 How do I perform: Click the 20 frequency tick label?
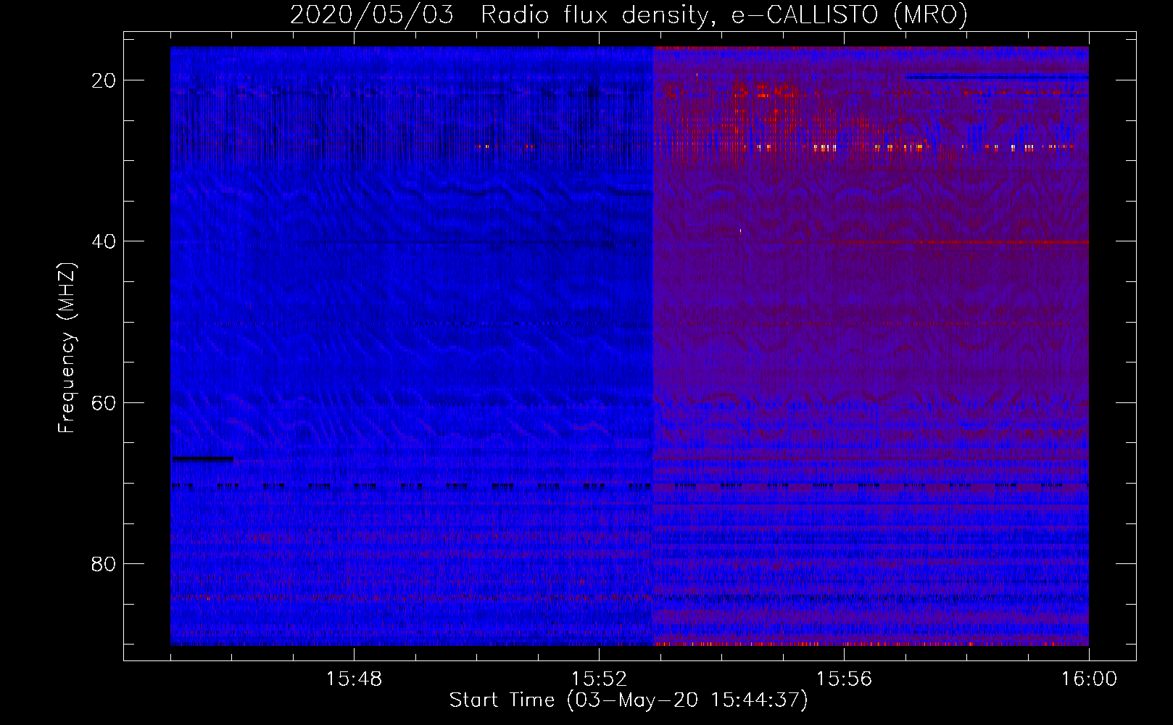point(104,80)
